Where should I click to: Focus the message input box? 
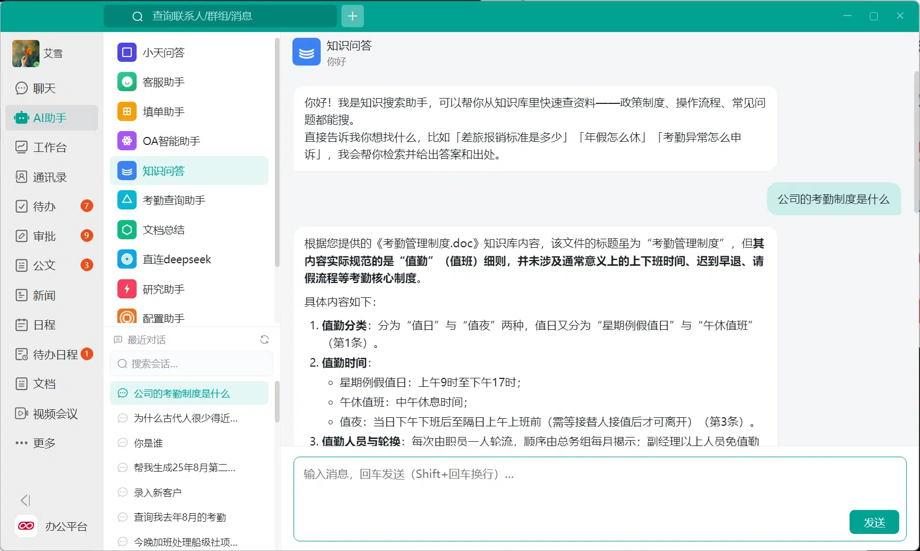coord(600,499)
